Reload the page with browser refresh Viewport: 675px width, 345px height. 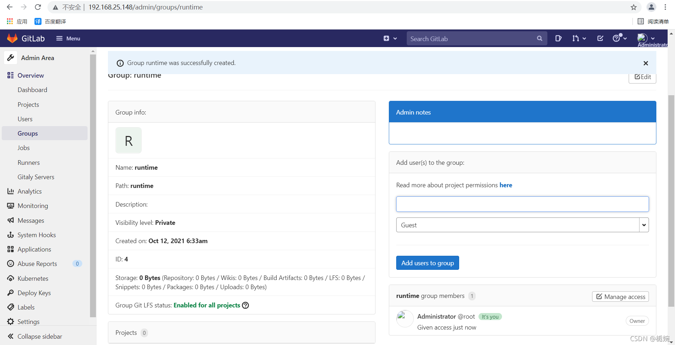pos(38,7)
